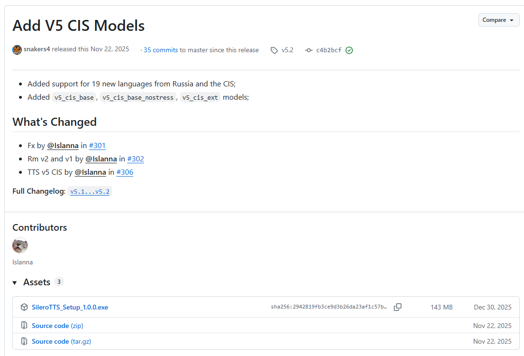Click snakers4 avatar image
The image size is (524, 356).
click(x=17, y=50)
